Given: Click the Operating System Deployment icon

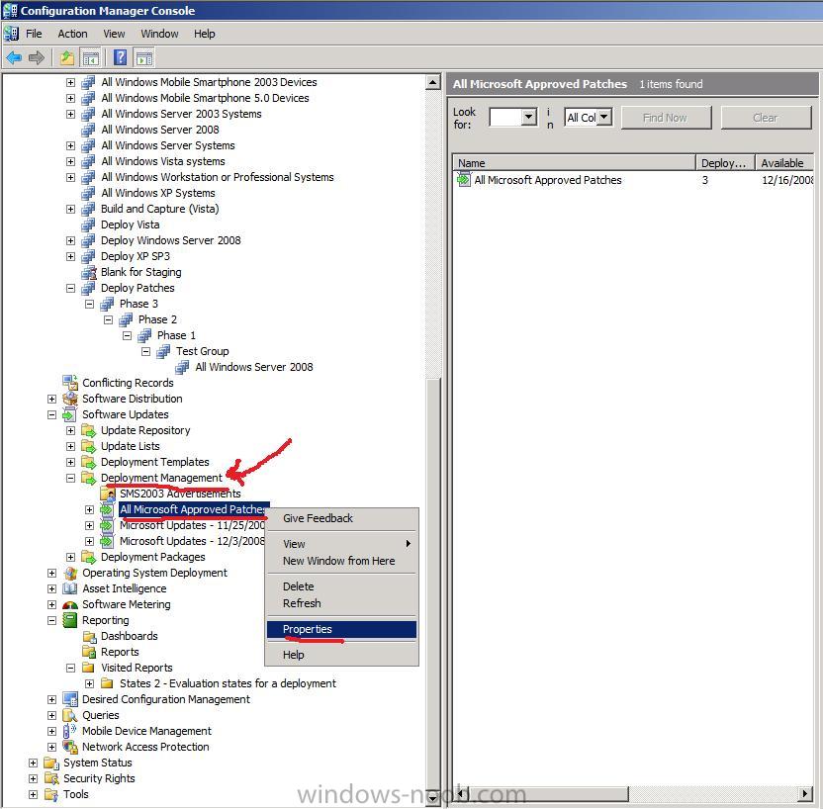Looking at the screenshot, I should pyautogui.click(x=70, y=573).
